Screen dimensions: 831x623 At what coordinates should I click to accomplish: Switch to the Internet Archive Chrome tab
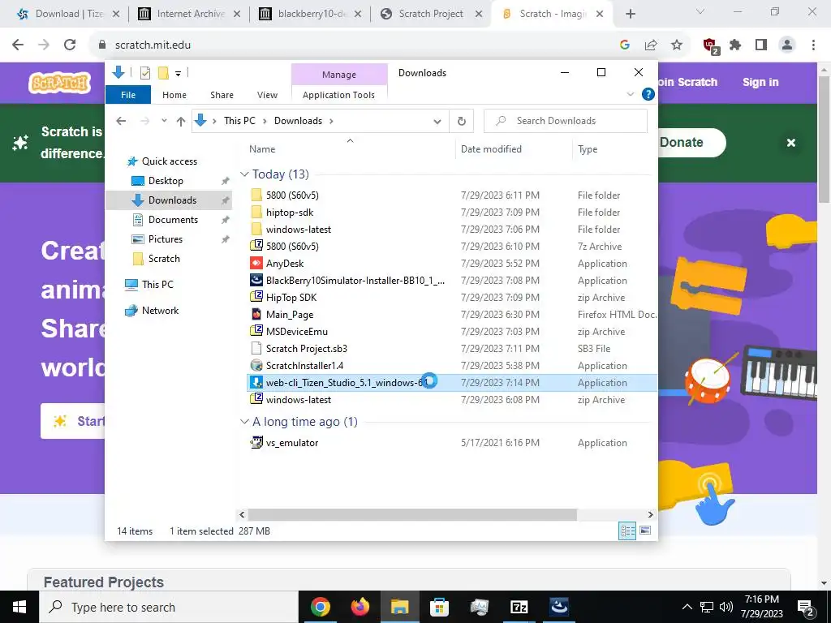(x=188, y=14)
